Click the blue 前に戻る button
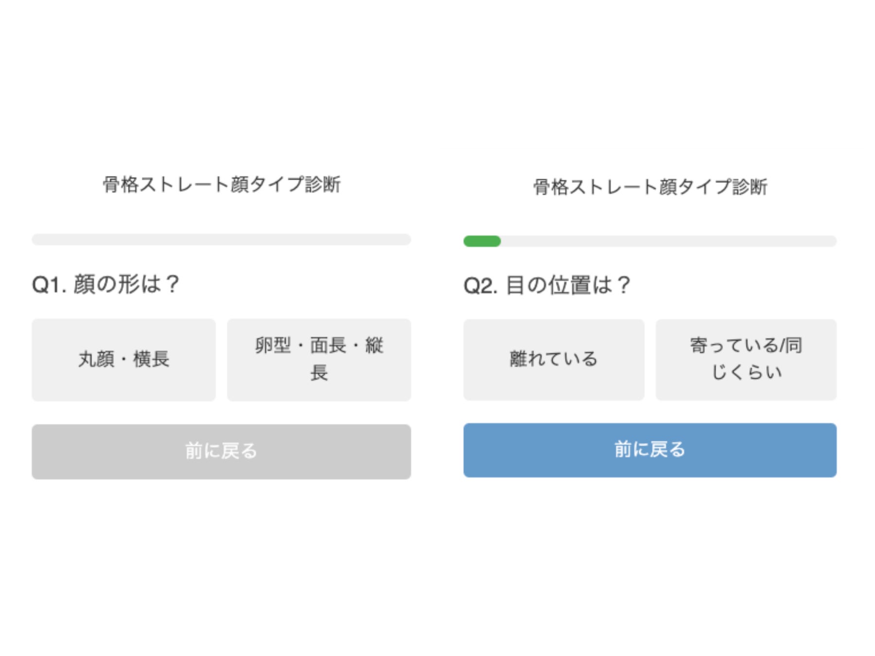The width and height of the screenshot is (875, 656). 650,450
